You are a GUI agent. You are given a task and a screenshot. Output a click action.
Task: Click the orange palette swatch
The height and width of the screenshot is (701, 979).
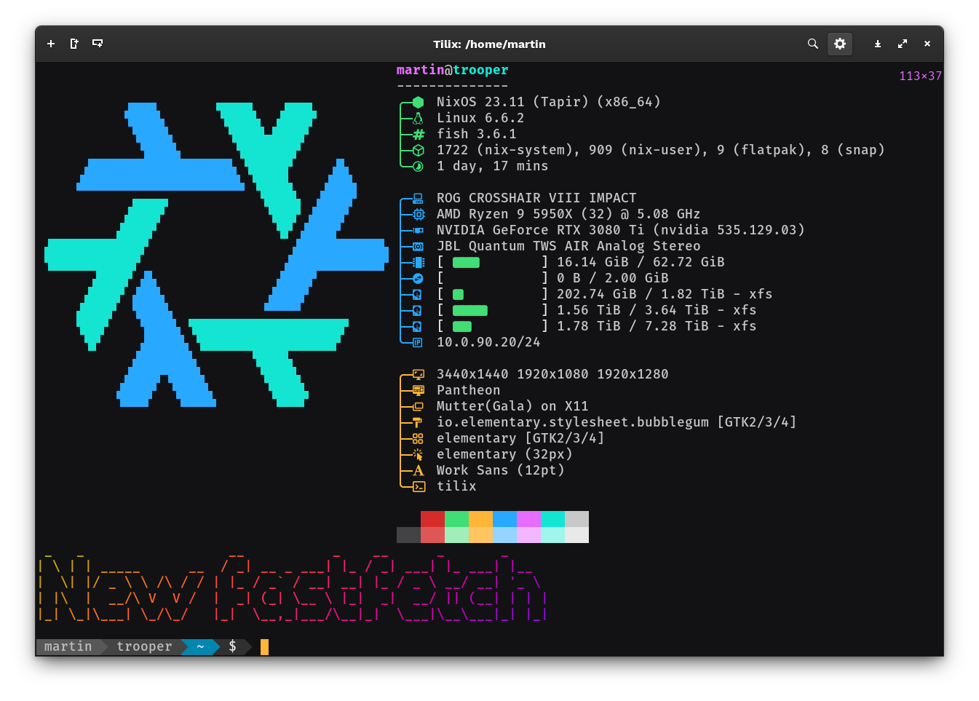click(480, 519)
